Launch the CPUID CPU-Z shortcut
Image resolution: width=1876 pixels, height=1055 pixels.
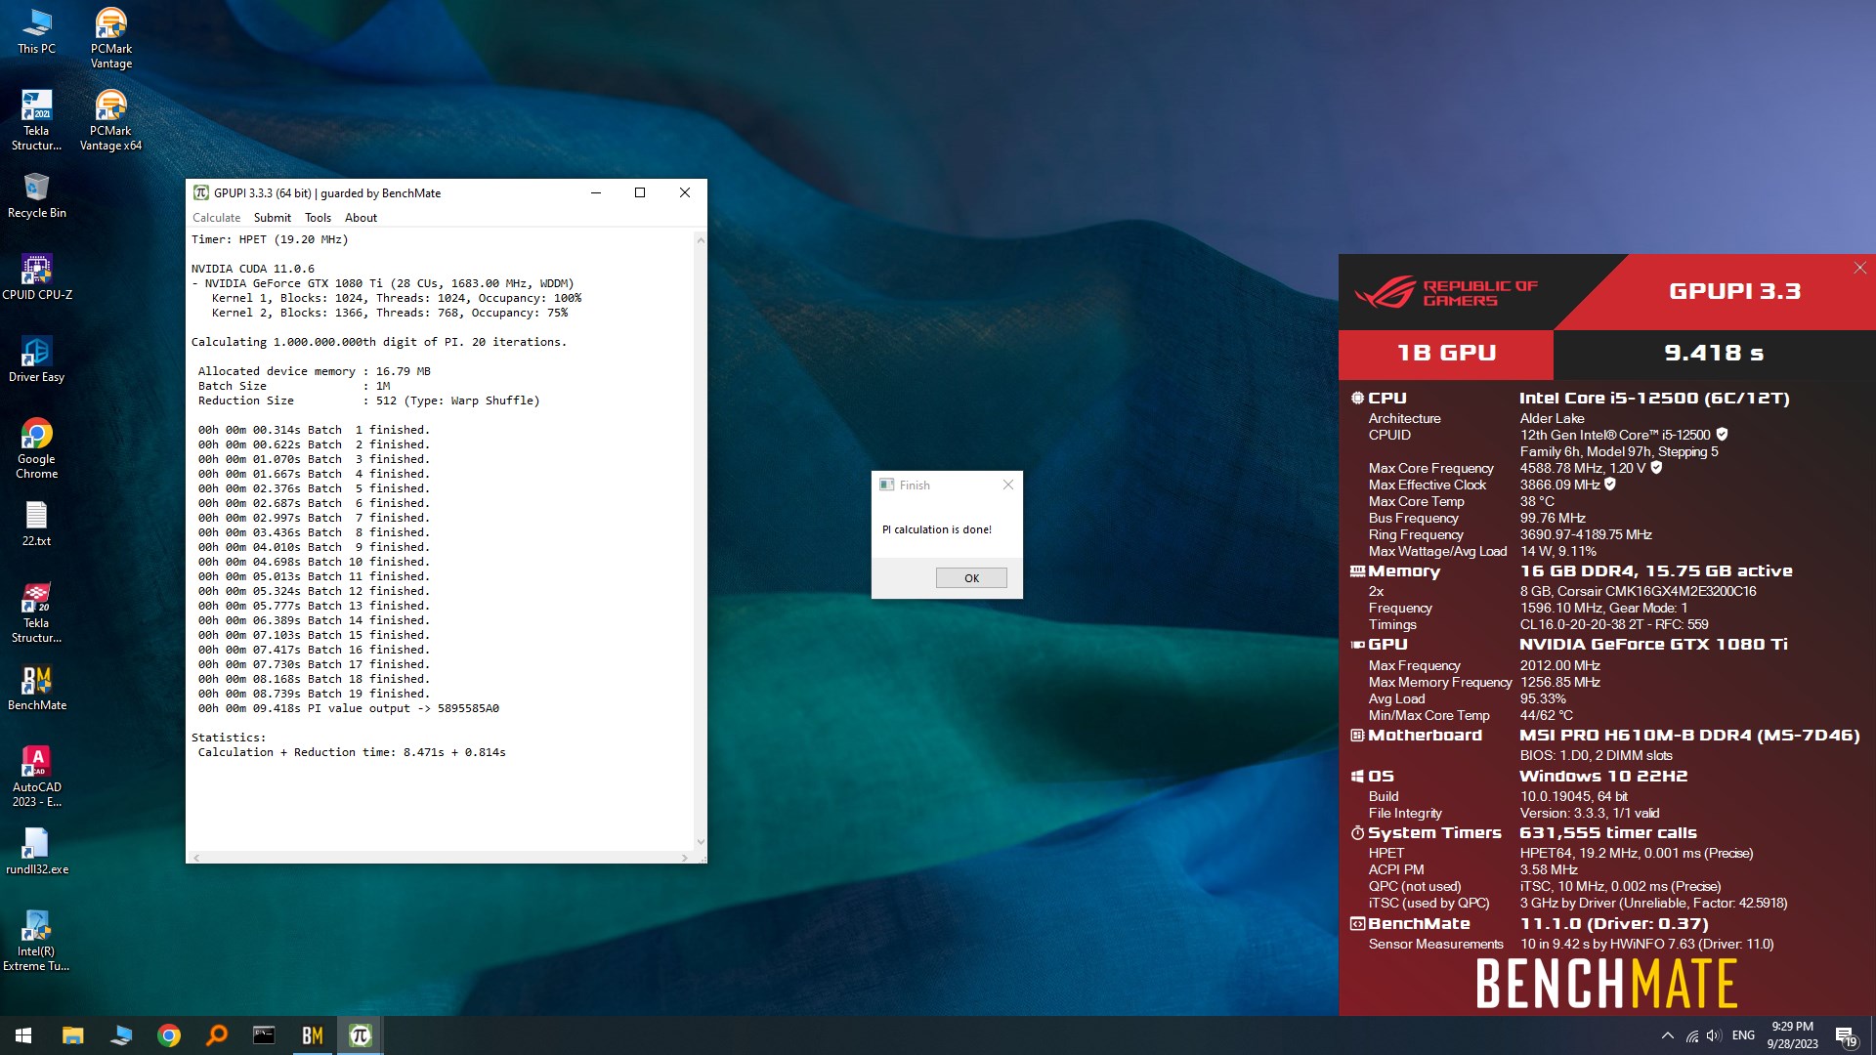(36, 277)
